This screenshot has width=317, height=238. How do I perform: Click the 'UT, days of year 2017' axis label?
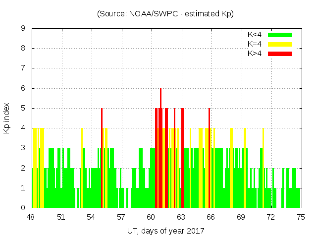[x=165, y=231]
